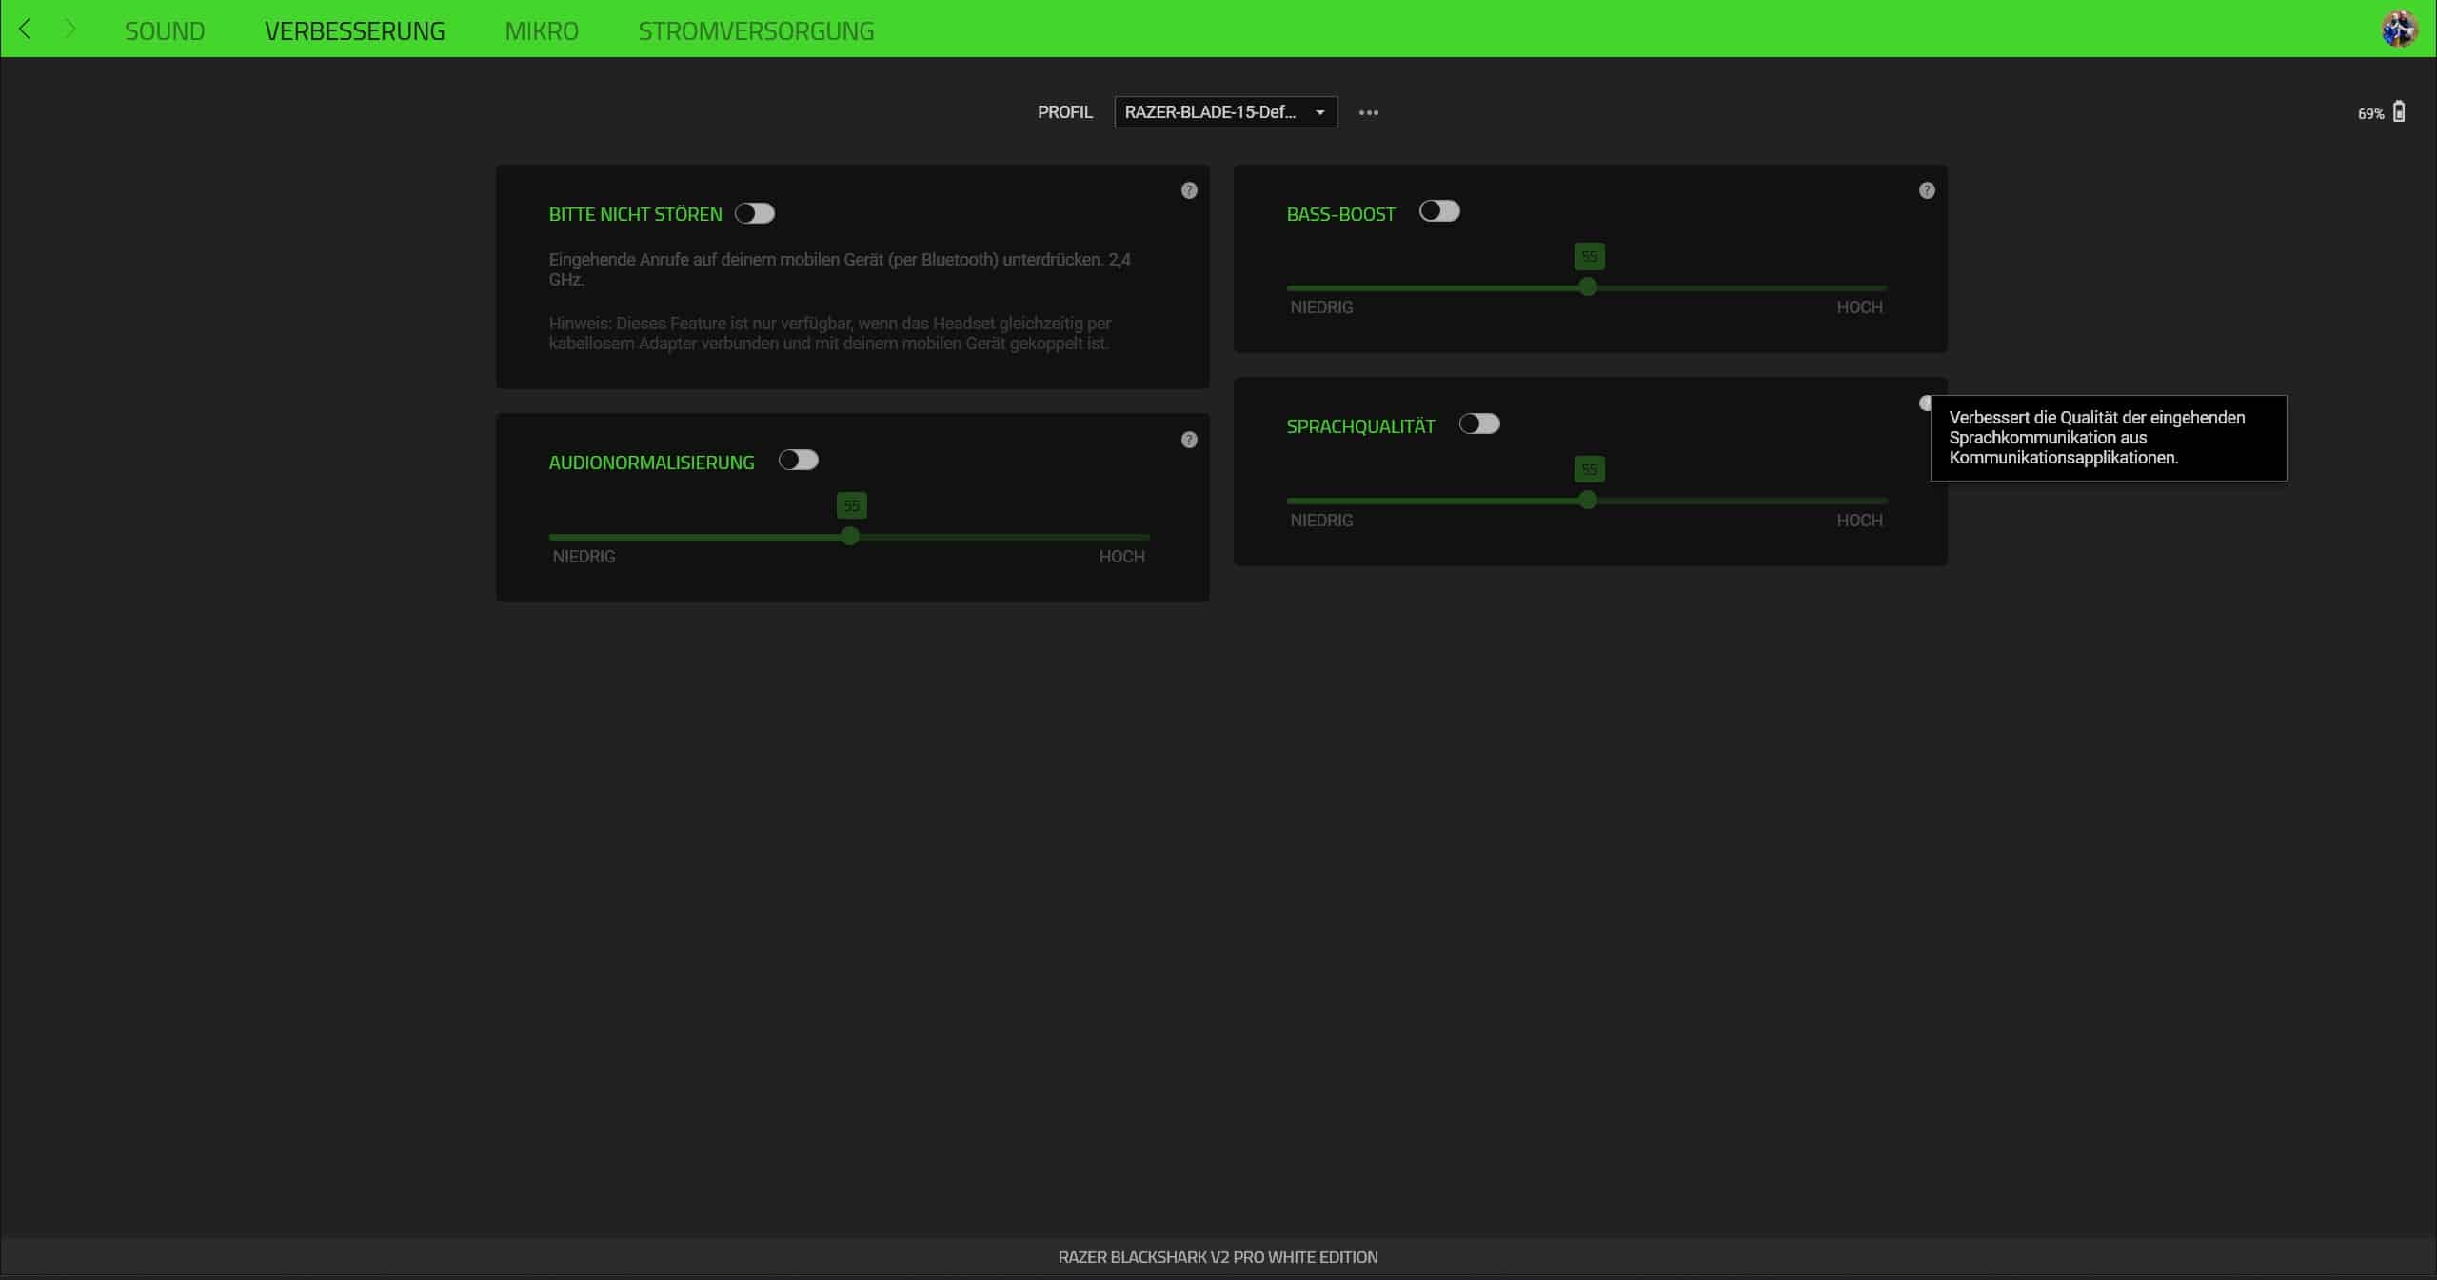
Task: Go to the Stromversorgung tab
Action: coord(756,30)
